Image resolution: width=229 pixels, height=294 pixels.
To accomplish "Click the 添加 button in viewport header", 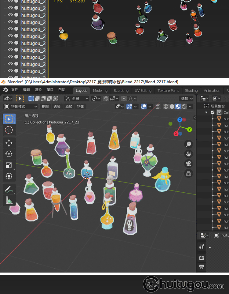I will point(69,107).
